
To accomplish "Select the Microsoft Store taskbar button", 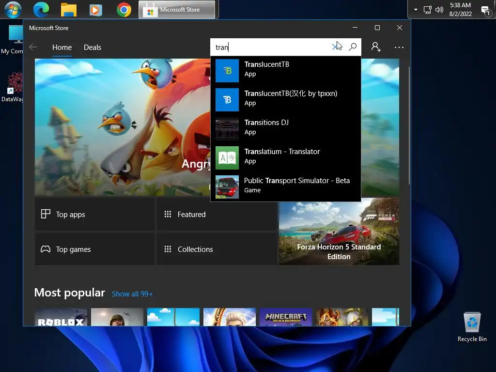I will (177, 10).
